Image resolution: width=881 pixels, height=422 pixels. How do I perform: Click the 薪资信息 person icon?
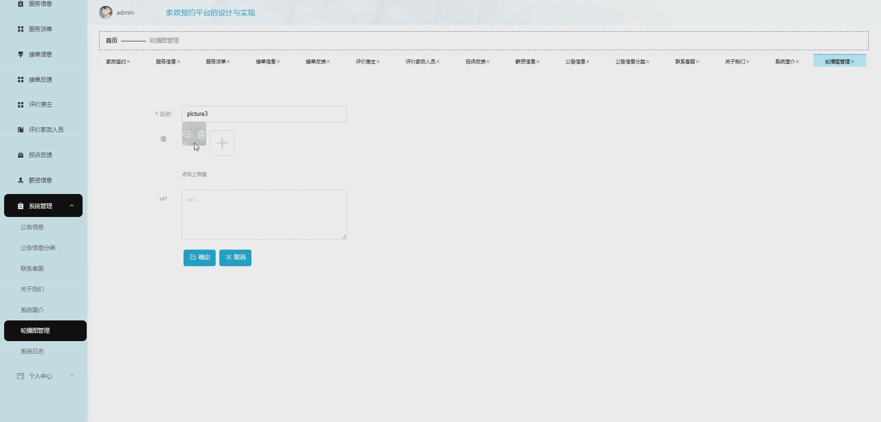tap(21, 180)
